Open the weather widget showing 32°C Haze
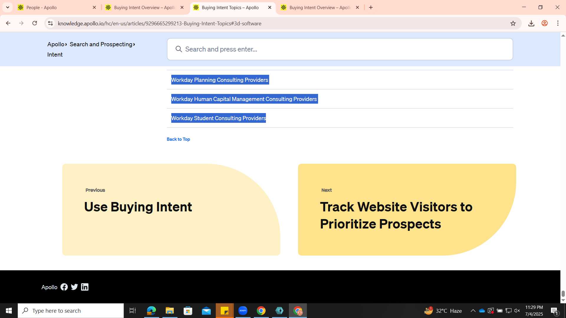The height and width of the screenshot is (318, 566). [443, 311]
